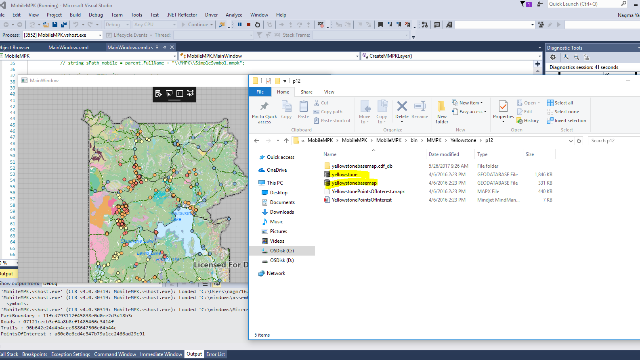Toggle Track Focused Element icon in debug toolbar
Viewport: 640px width, 360px height.
[x=190, y=94]
